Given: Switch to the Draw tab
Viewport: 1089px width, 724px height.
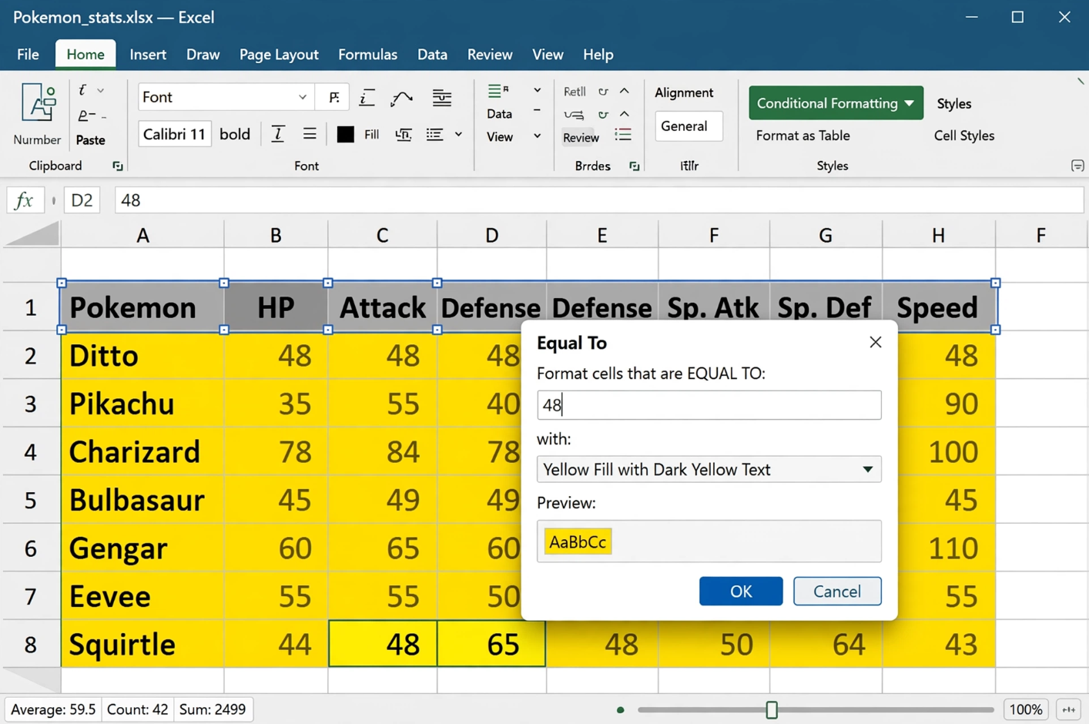Looking at the screenshot, I should [203, 55].
